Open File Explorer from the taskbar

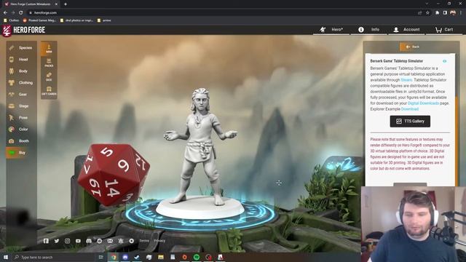point(161,257)
